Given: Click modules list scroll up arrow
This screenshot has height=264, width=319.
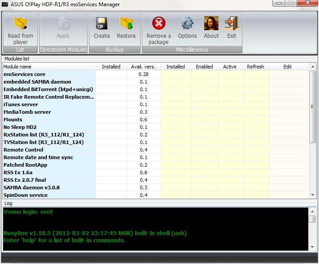Looking at the screenshot, I should pyautogui.click(x=313, y=67).
